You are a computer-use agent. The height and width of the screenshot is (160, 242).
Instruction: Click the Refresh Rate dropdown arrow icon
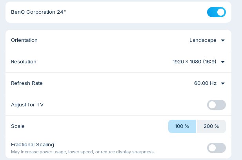pos(223,83)
